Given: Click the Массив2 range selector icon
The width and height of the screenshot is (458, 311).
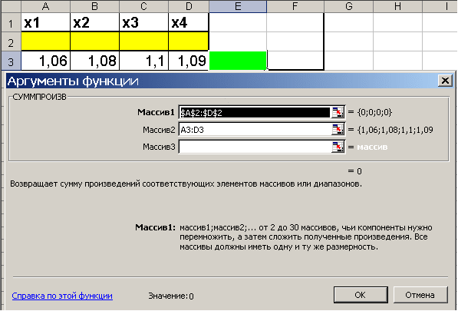Looking at the screenshot, I should coord(338,130).
